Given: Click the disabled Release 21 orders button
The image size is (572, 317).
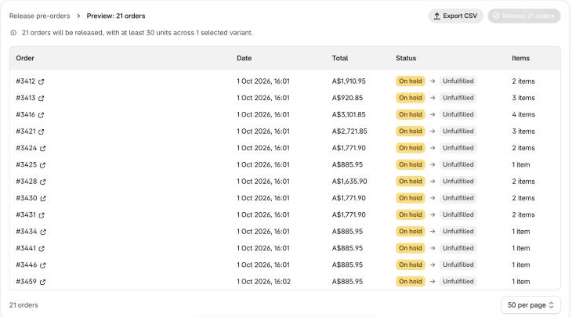Looking at the screenshot, I should 524,16.
